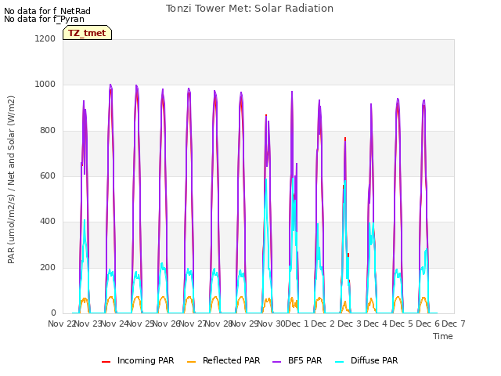501x376 pixels.
Task: Click the No data for f_NetRad message
Action: (x=47, y=11)
